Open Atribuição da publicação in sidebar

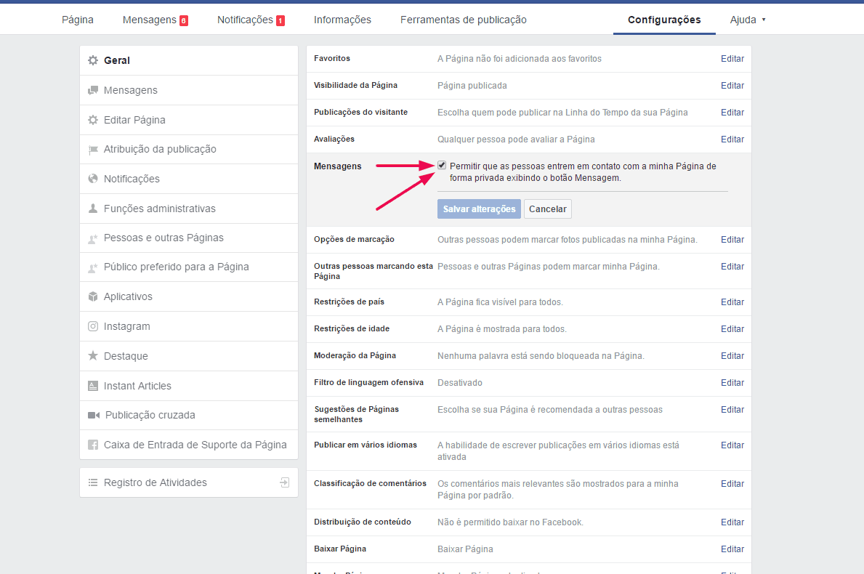189,149
